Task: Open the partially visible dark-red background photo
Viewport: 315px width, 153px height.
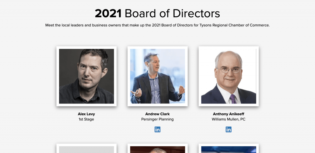Action: click(x=157, y=149)
